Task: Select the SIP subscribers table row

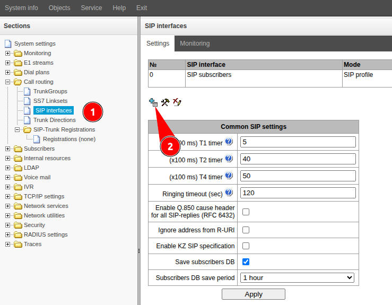Action: (x=209, y=75)
